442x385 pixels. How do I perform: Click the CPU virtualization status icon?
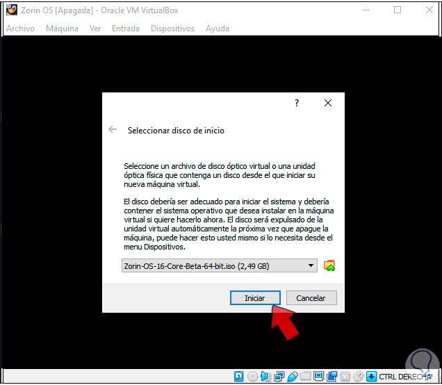point(345,376)
